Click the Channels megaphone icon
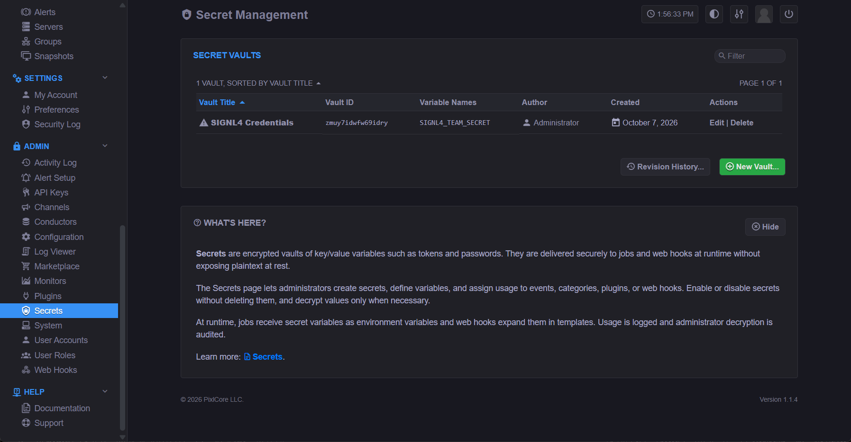This screenshot has width=851, height=442. pyautogui.click(x=26, y=207)
